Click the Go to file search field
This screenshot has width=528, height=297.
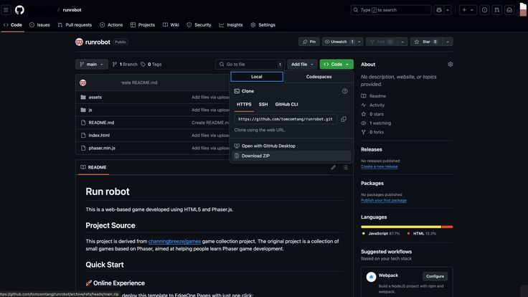coord(250,65)
